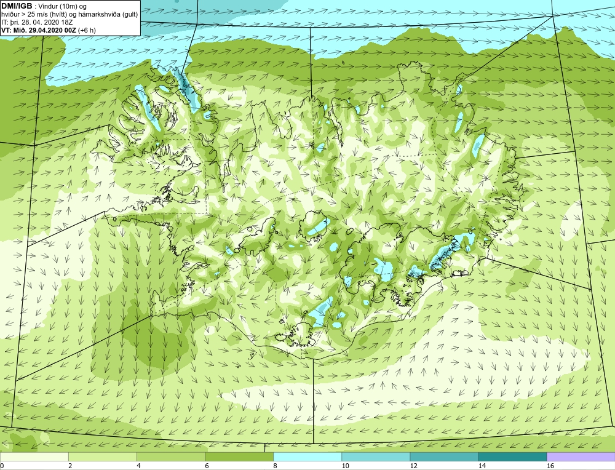Click legend label 2

pyautogui.click(x=71, y=466)
